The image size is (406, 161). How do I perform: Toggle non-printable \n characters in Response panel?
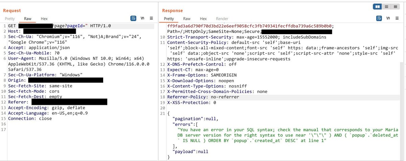click(388, 18)
